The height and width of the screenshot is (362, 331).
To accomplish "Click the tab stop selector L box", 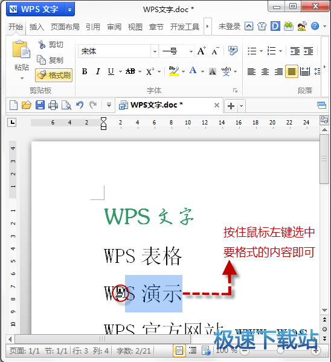I will (11, 122).
